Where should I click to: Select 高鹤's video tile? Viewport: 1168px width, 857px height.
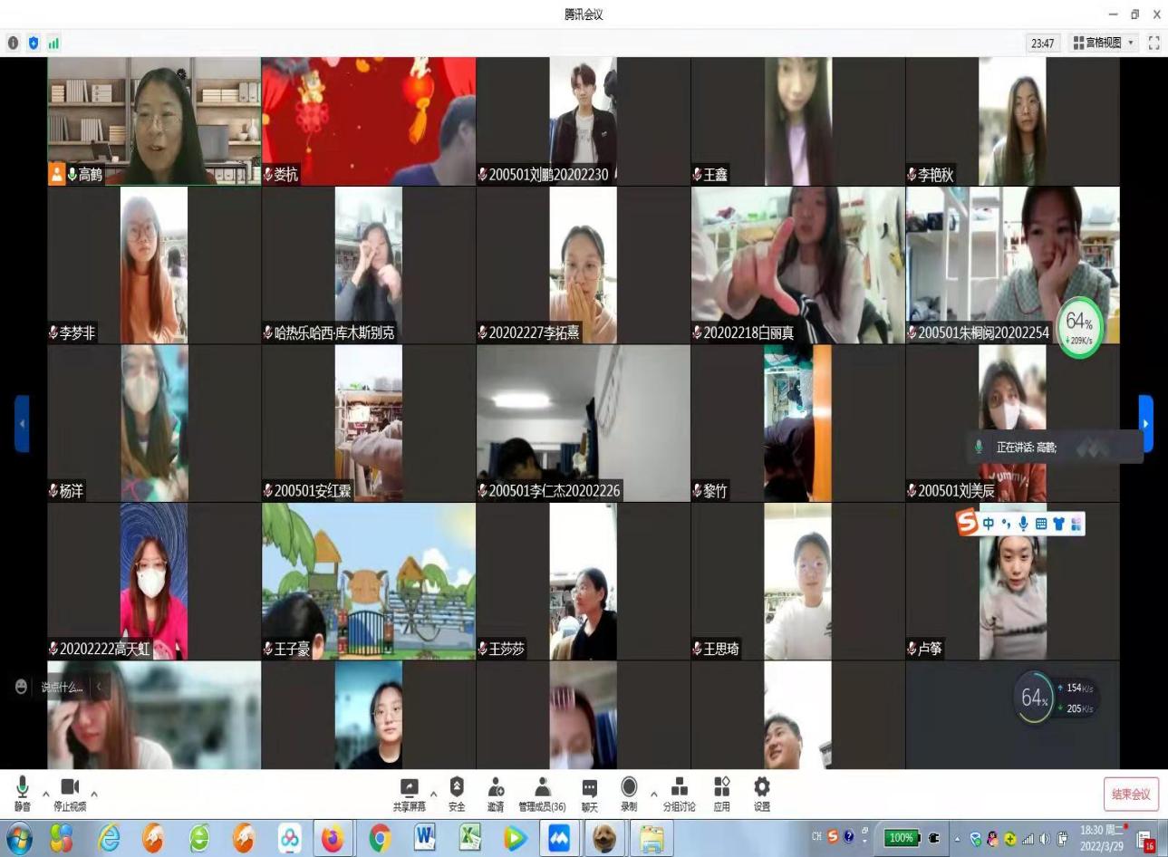coord(154,121)
